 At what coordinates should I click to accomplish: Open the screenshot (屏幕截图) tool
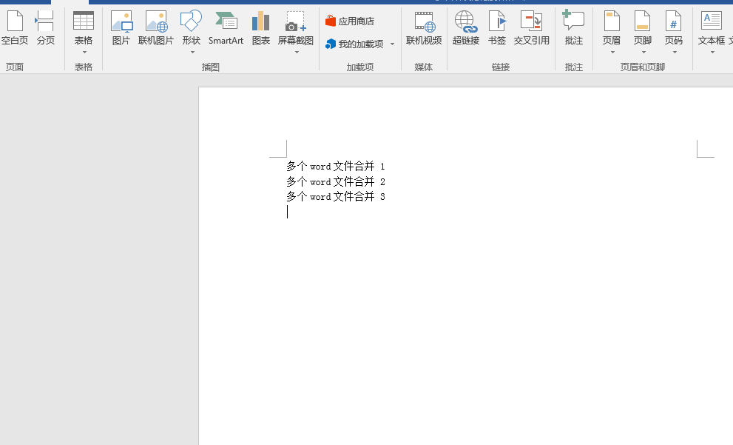pyautogui.click(x=295, y=32)
